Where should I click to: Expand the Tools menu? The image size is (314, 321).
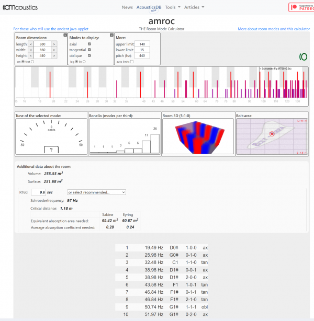click(172, 7)
